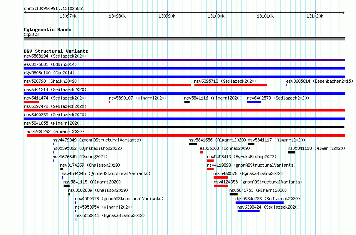The height and width of the screenshot is (235, 356).
Task: Open dgv5934n223 (Sedlazeck2020) label
Action: tap(268, 199)
